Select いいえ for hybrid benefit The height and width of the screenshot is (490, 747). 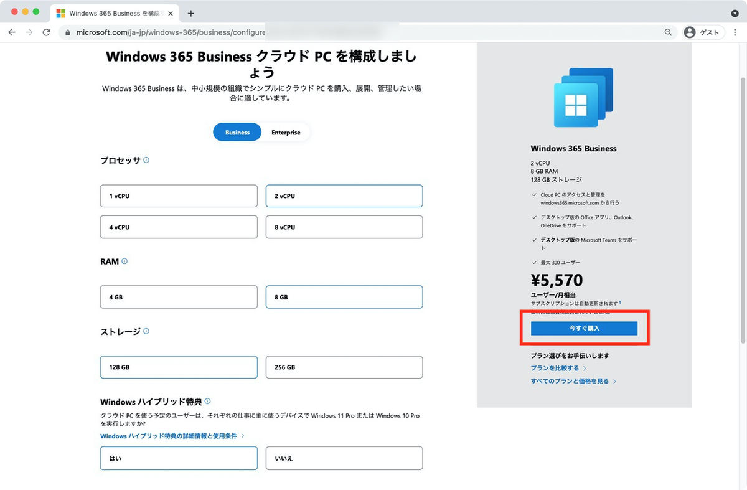pyautogui.click(x=344, y=458)
